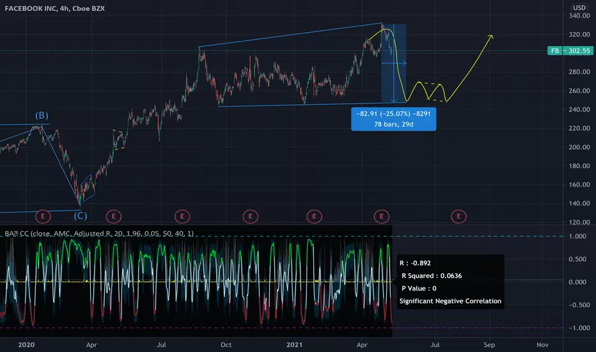Click the 260.00 price axis label
Image resolution: width=596 pixels, height=352 pixels.
[579, 91]
